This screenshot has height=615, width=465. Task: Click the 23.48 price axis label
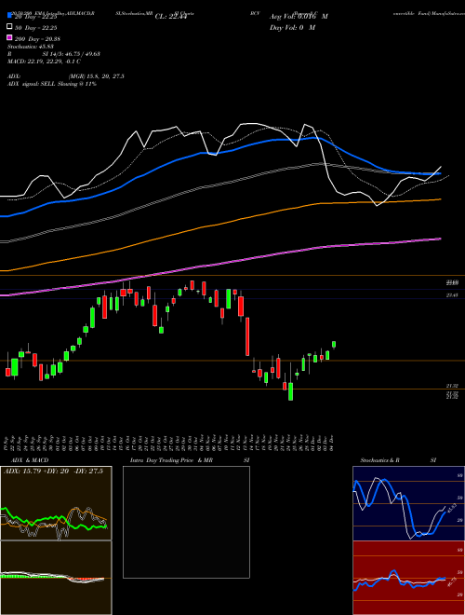click(452, 295)
